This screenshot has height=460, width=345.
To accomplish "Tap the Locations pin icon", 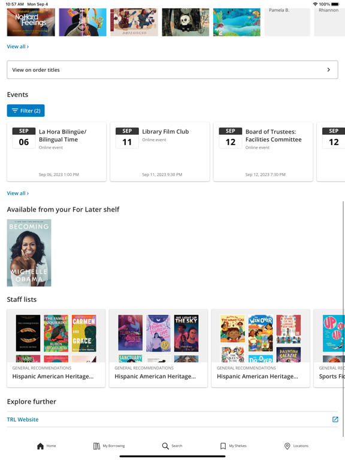I will click(x=287, y=446).
